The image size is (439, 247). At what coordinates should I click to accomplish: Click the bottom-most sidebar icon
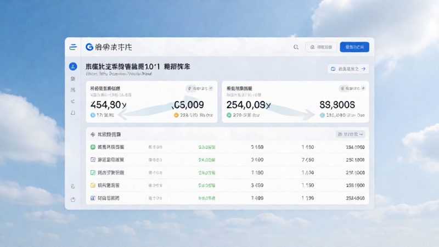click(73, 199)
